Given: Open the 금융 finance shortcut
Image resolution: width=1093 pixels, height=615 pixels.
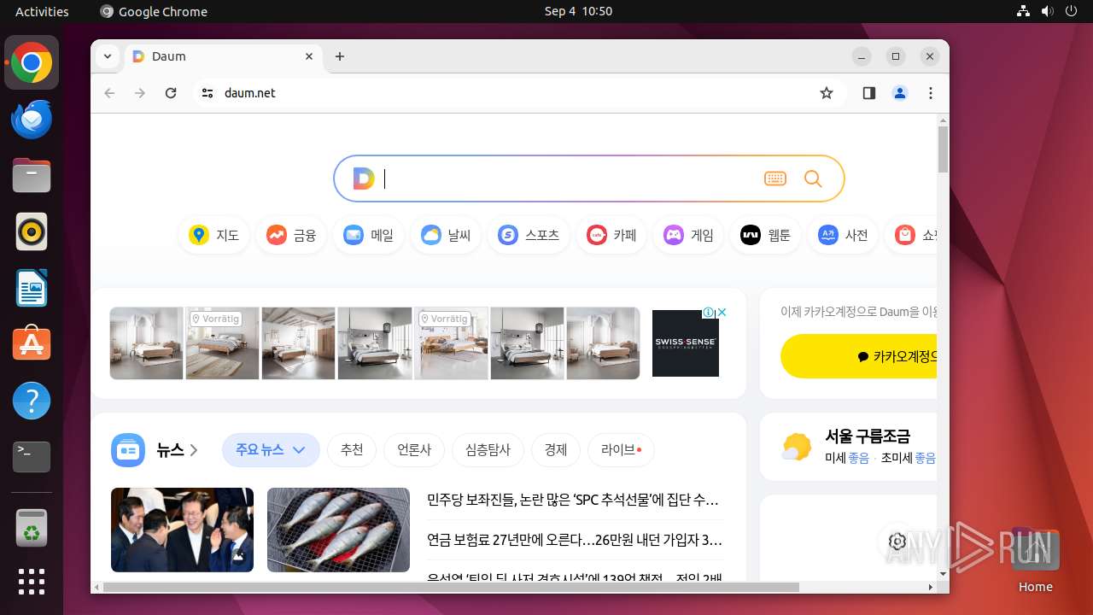Looking at the screenshot, I should pyautogui.click(x=291, y=235).
